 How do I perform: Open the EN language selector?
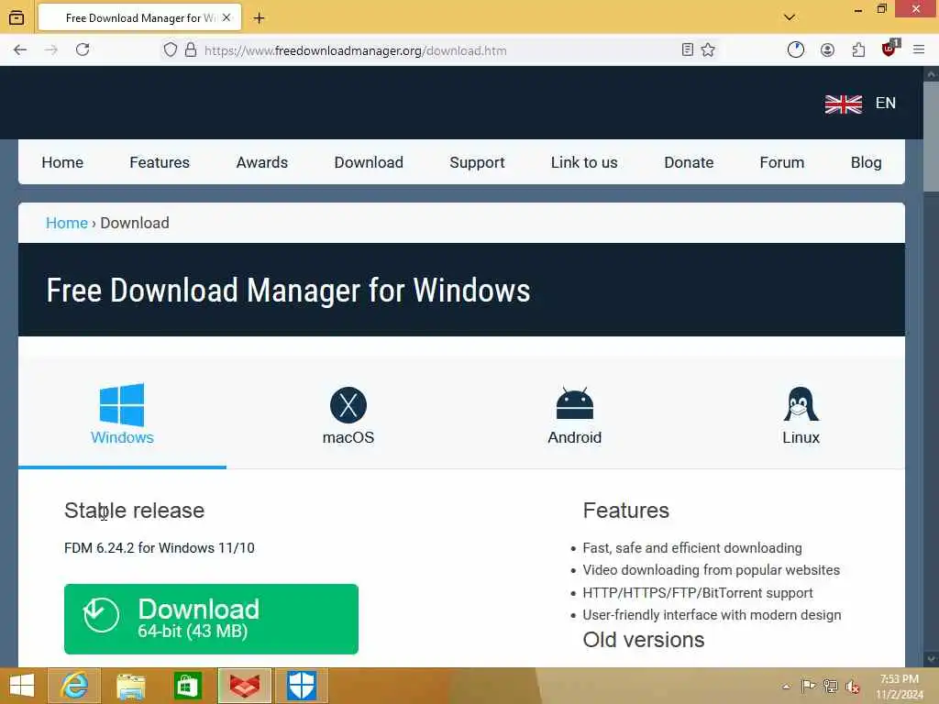[885, 103]
